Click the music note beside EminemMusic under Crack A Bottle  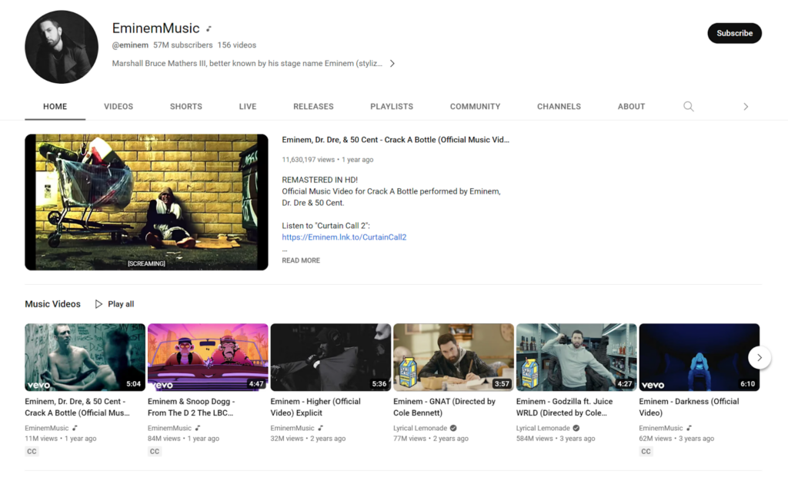tap(75, 428)
